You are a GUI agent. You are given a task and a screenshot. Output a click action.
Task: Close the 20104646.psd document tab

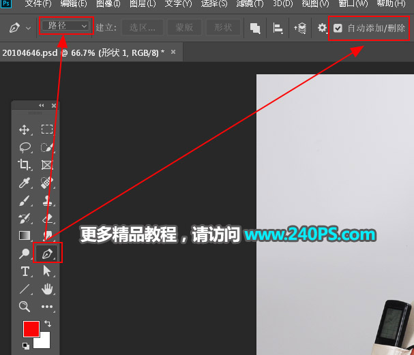point(173,52)
